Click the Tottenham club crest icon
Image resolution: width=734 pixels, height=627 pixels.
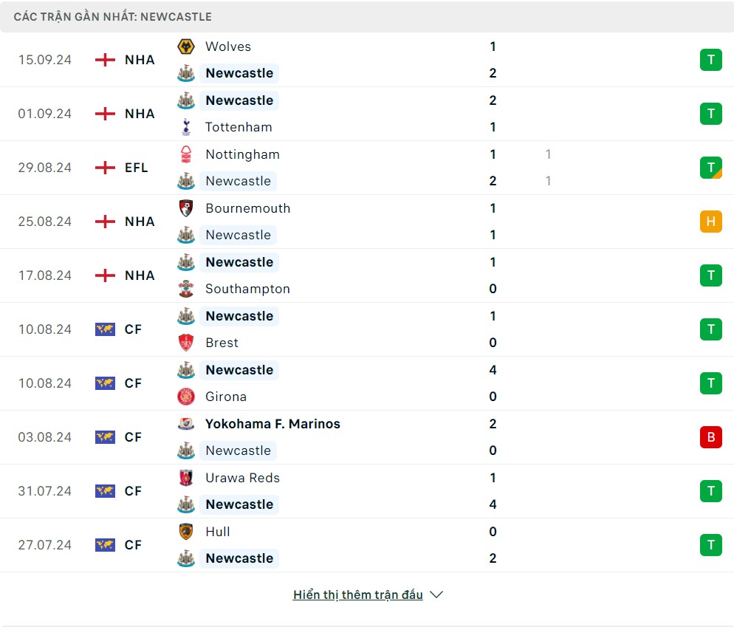tap(186, 127)
